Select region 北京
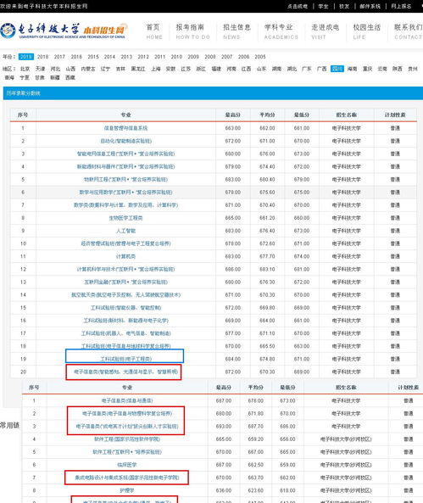 coord(25,69)
